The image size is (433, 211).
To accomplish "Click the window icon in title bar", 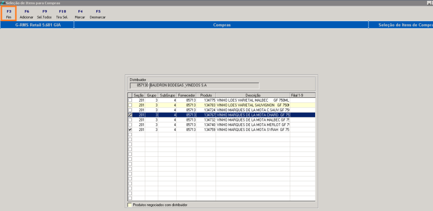I will [x=3, y=3].
